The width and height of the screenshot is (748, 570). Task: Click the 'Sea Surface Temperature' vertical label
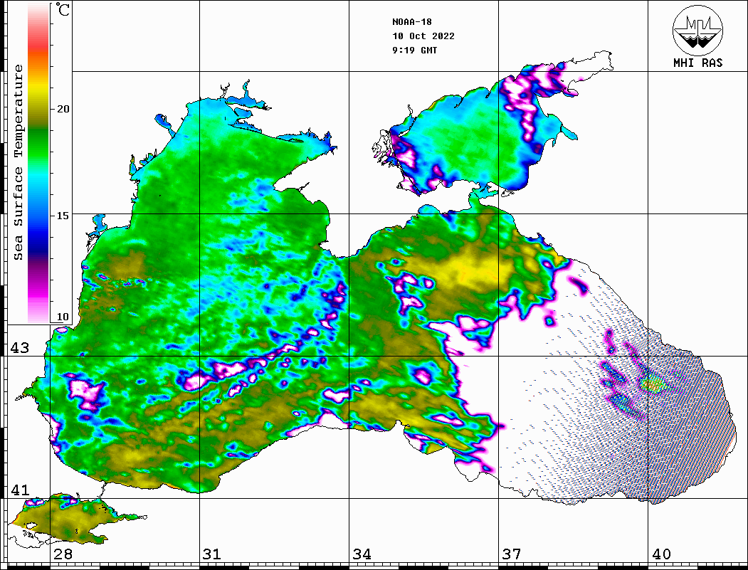pos(18,162)
